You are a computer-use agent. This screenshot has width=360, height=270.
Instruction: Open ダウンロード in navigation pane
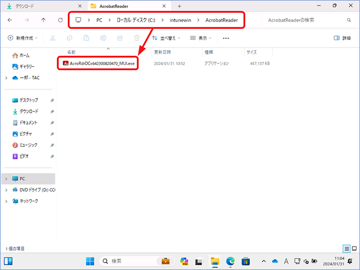(25, 112)
